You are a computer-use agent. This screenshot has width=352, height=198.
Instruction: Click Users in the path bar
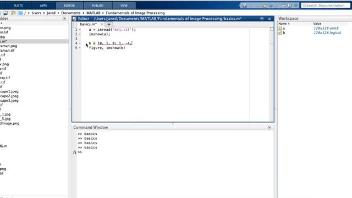pos(36,13)
